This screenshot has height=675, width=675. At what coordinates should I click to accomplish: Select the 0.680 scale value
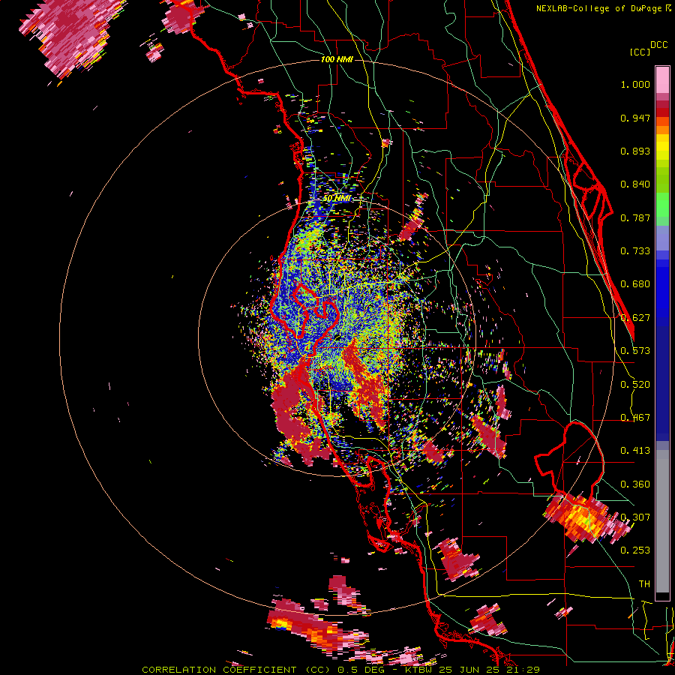[x=635, y=284]
